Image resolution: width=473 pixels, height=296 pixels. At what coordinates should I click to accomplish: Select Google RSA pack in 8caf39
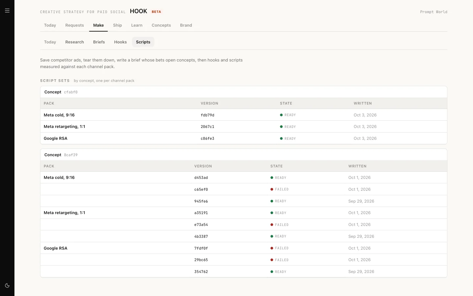[x=56, y=248]
